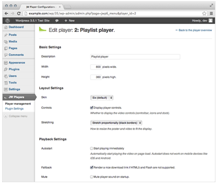Click the user avatar next to Howdy, dev
This screenshot has width=216, height=184.
pyautogui.click(x=210, y=21)
